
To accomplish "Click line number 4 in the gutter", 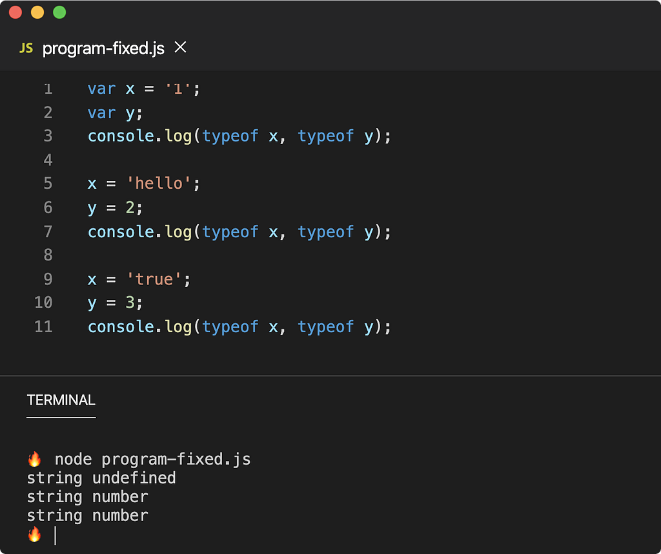I will point(48,160).
